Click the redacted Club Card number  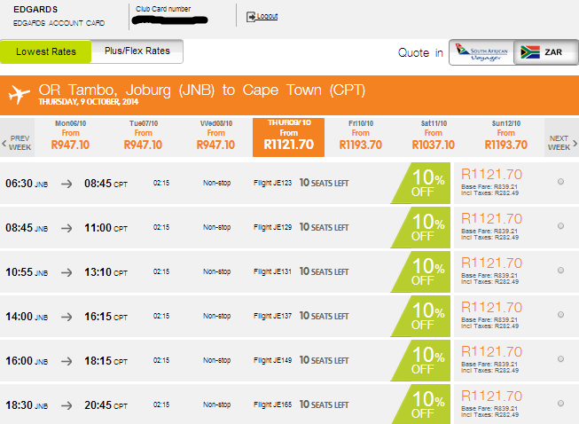click(x=170, y=20)
